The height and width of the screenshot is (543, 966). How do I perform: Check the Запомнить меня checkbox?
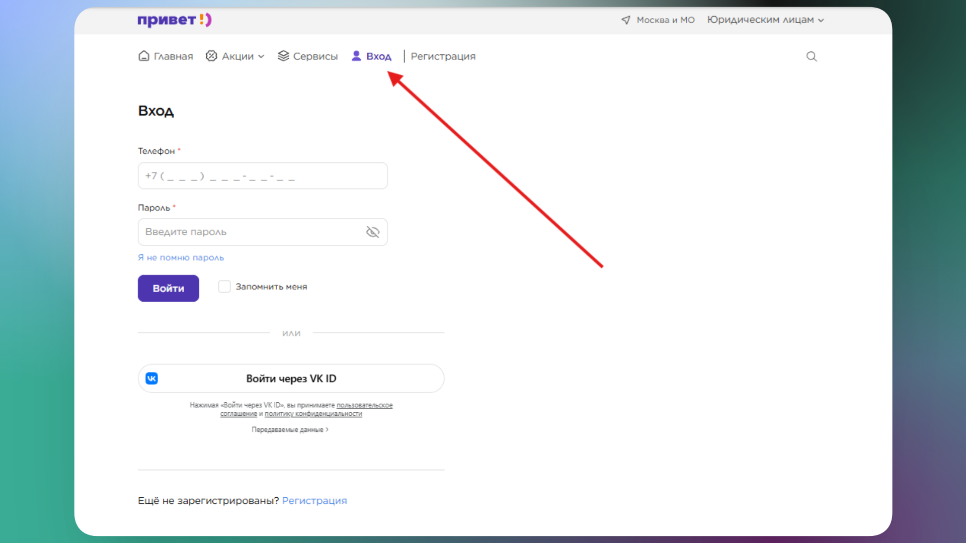pos(224,287)
